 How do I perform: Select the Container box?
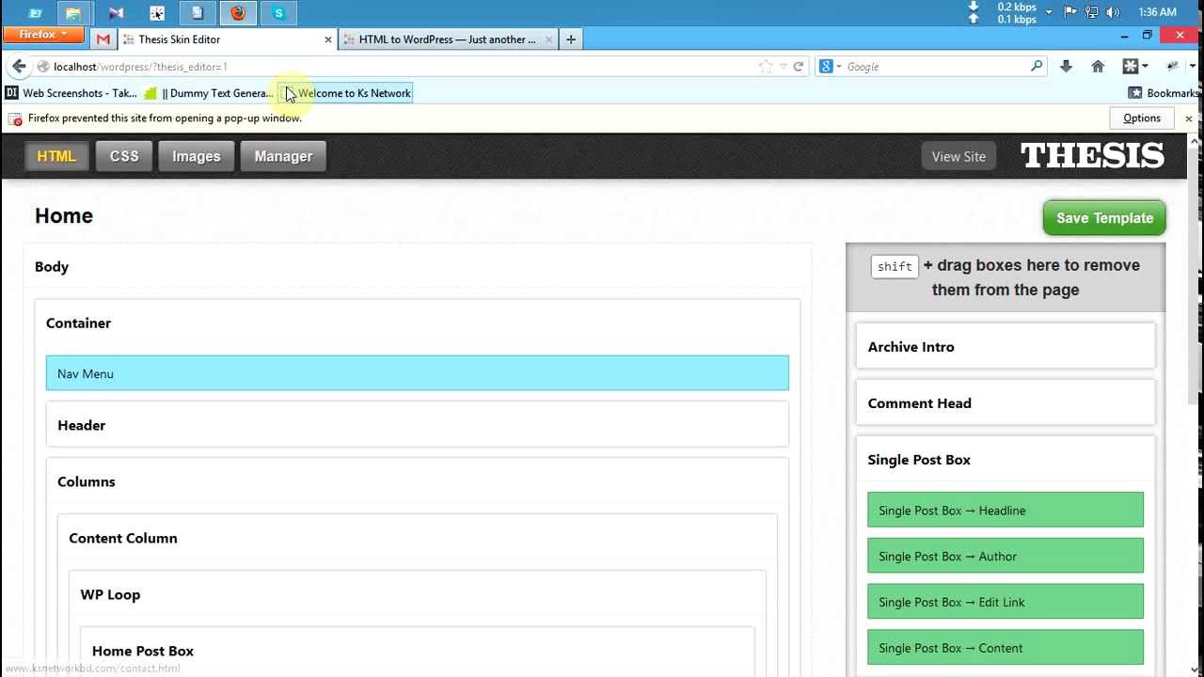[x=78, y=323]
